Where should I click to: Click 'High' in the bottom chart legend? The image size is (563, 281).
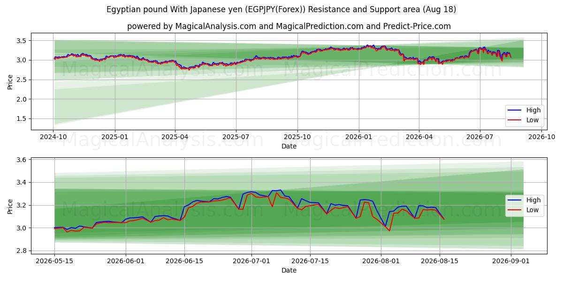tap(533, 200)
